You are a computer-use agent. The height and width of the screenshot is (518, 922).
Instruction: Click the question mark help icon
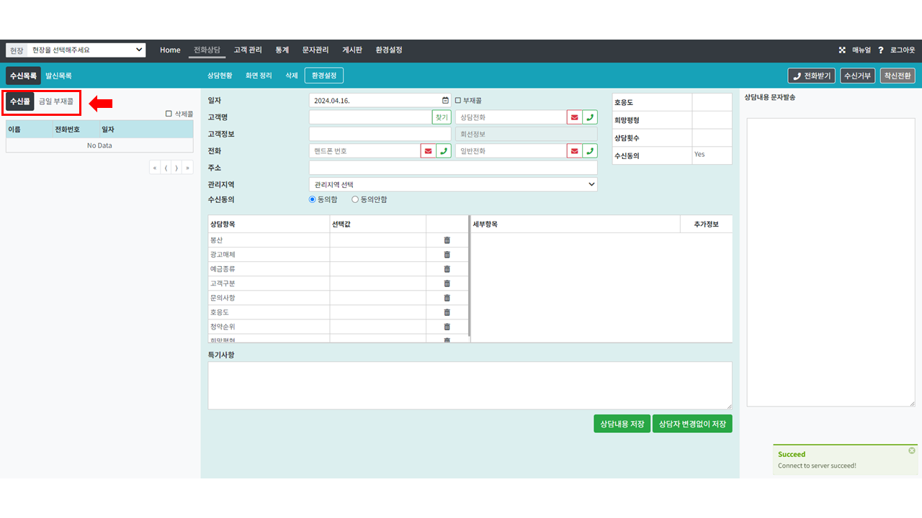[880, 50]
